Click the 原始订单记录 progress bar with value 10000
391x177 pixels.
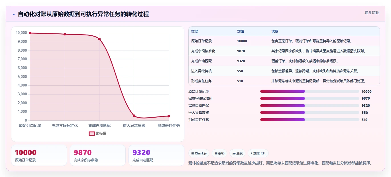(x=309, y=91)
